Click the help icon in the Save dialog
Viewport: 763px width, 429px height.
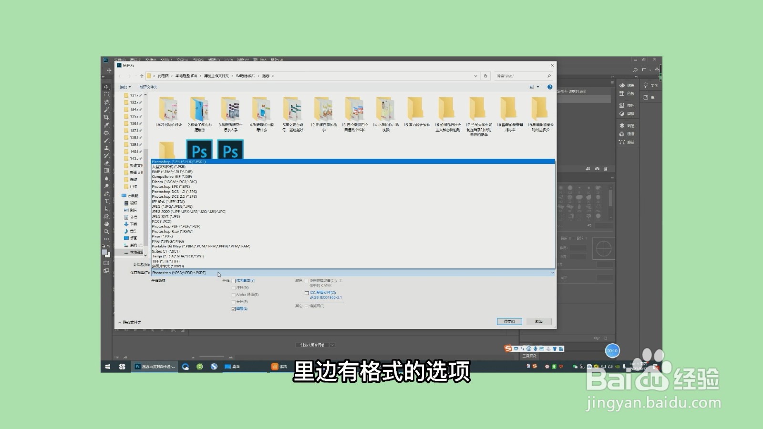tap(549, 87)
